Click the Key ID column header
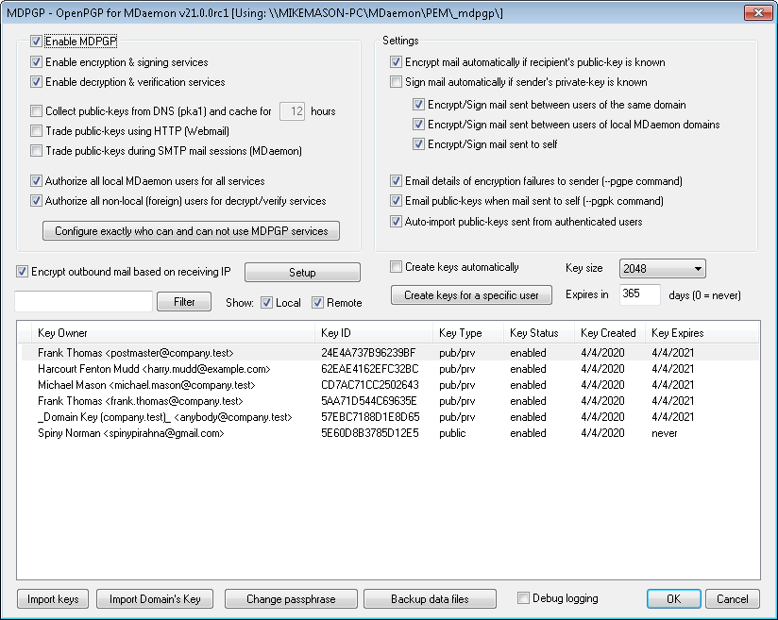This screenshot has width=778, height=620. click(x=335, y=333)
